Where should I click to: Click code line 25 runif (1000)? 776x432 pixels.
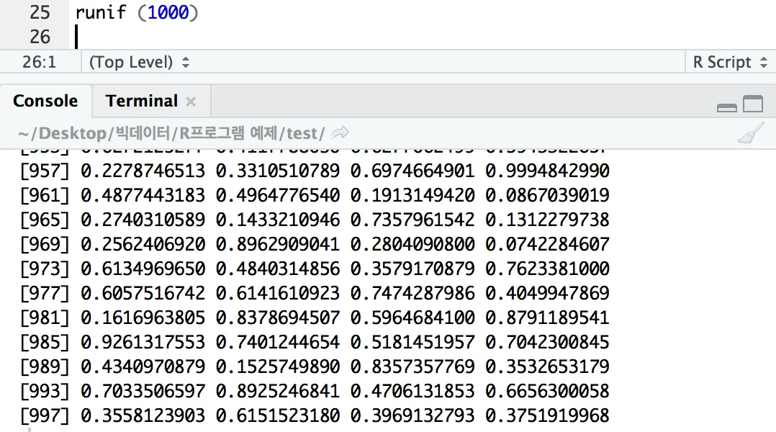(x=137, y=12)
